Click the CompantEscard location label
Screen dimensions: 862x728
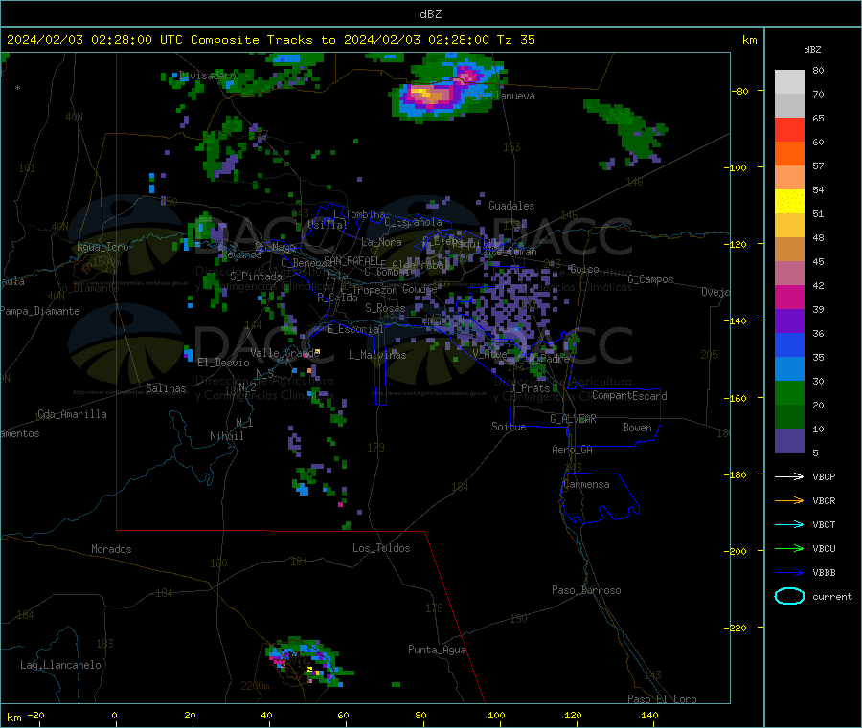[x=629, y=396]
